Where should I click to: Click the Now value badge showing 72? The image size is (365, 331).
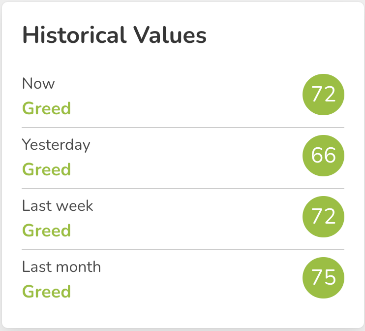point(323,95)
